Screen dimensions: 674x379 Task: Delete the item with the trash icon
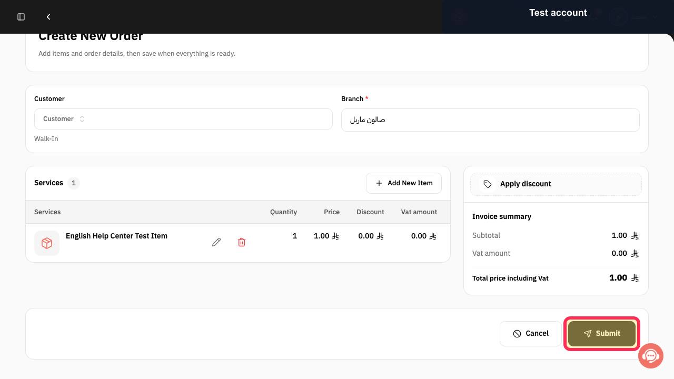click(x=242, y=242)
